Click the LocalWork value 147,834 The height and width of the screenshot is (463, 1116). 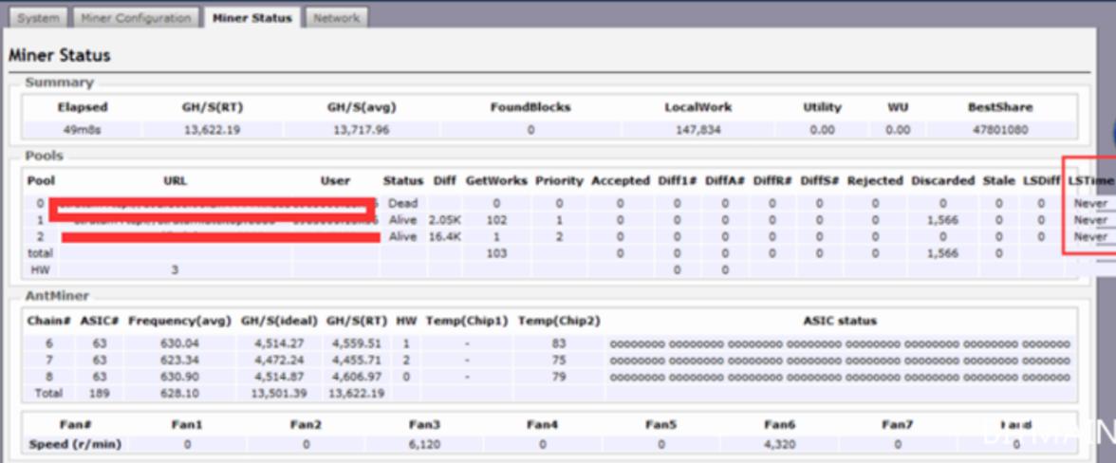[x=697, y=130]
